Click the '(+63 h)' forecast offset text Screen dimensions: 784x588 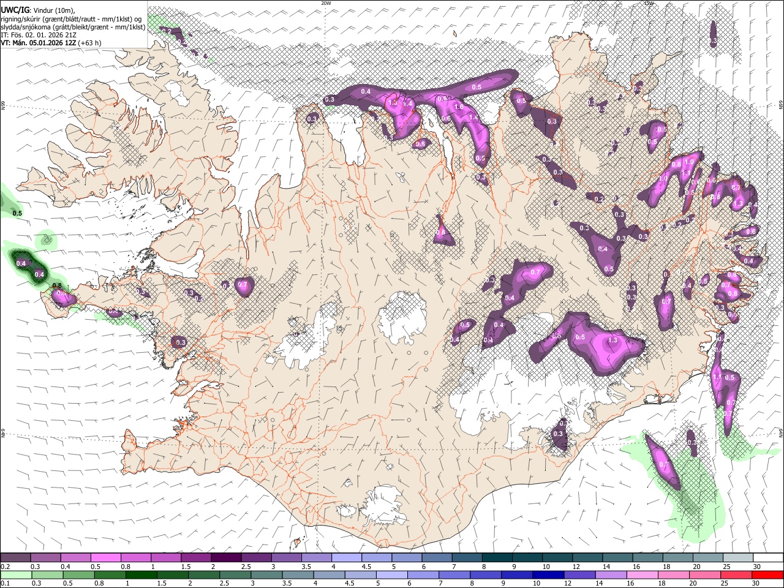[90, 43]
